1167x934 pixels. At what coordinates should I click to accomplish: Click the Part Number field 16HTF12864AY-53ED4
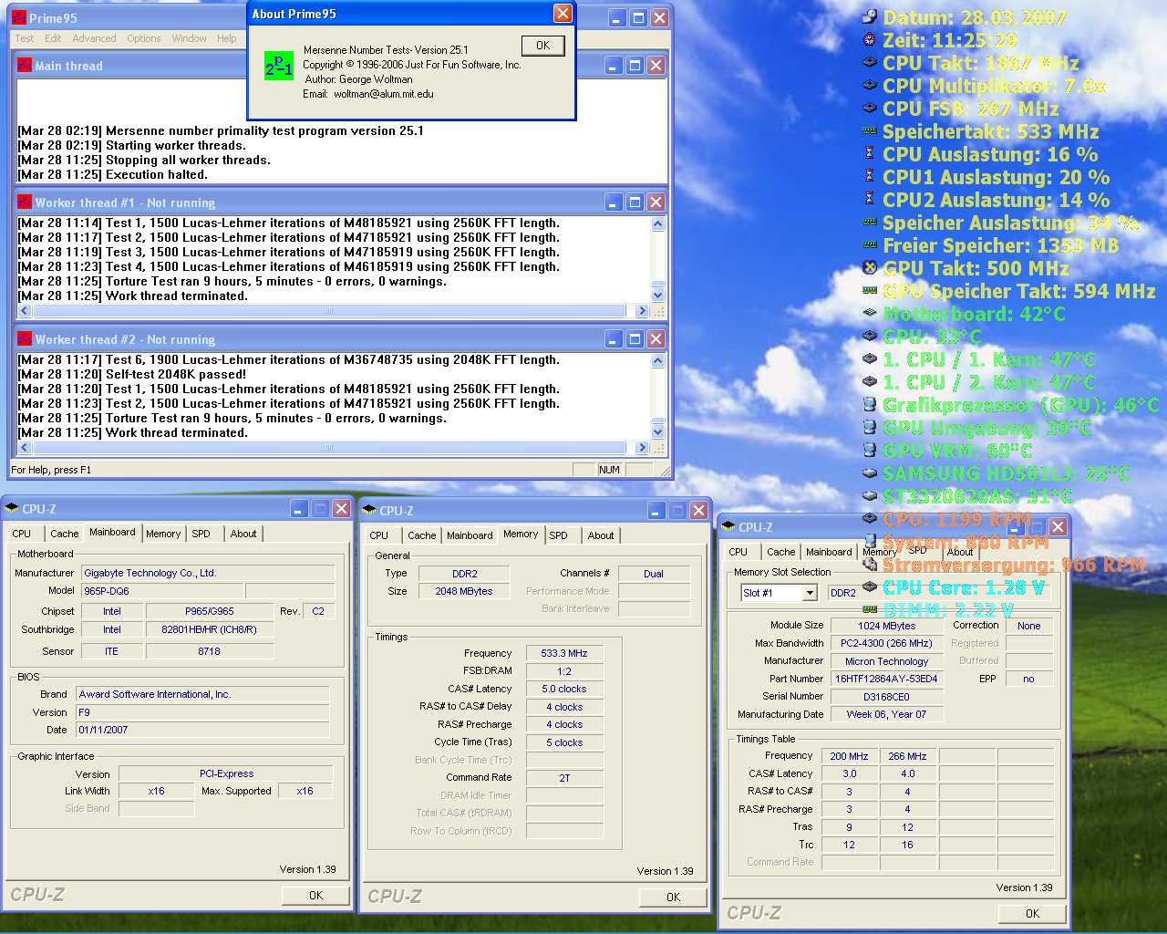point(886,679)
